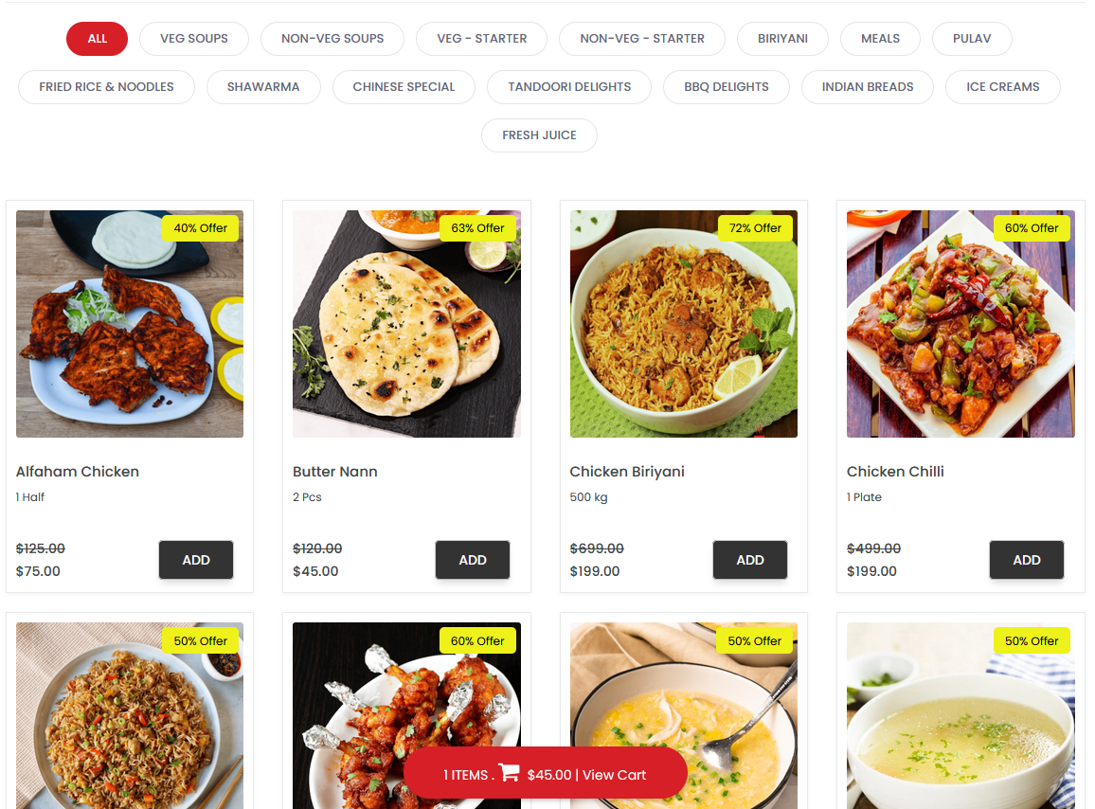Screen dimensions: 1095x809
Task: Select the ALL category filter
Action: (x=97, y=39)
